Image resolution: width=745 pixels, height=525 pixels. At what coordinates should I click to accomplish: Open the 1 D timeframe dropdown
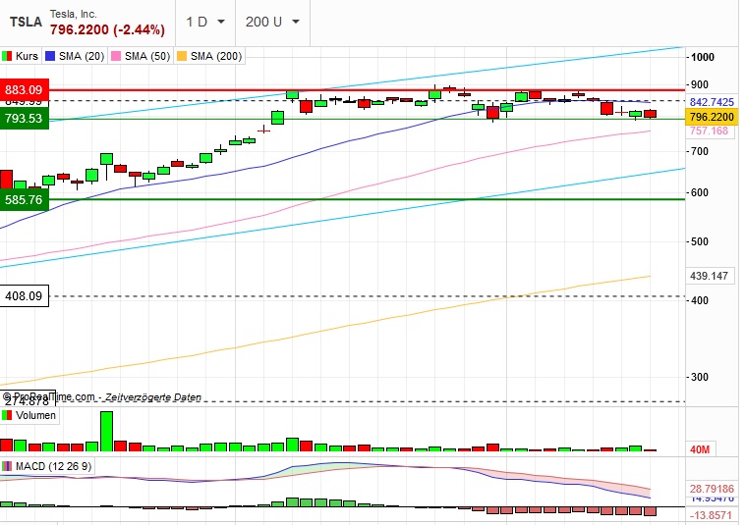(x=205, y=23)
